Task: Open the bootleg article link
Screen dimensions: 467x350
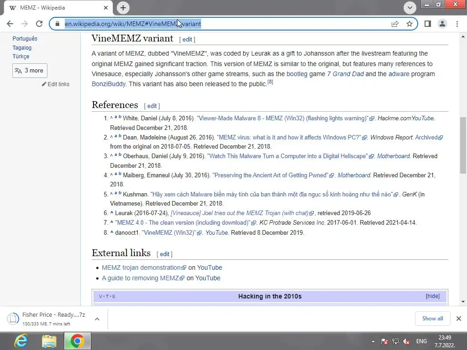Action: point(296,74)
